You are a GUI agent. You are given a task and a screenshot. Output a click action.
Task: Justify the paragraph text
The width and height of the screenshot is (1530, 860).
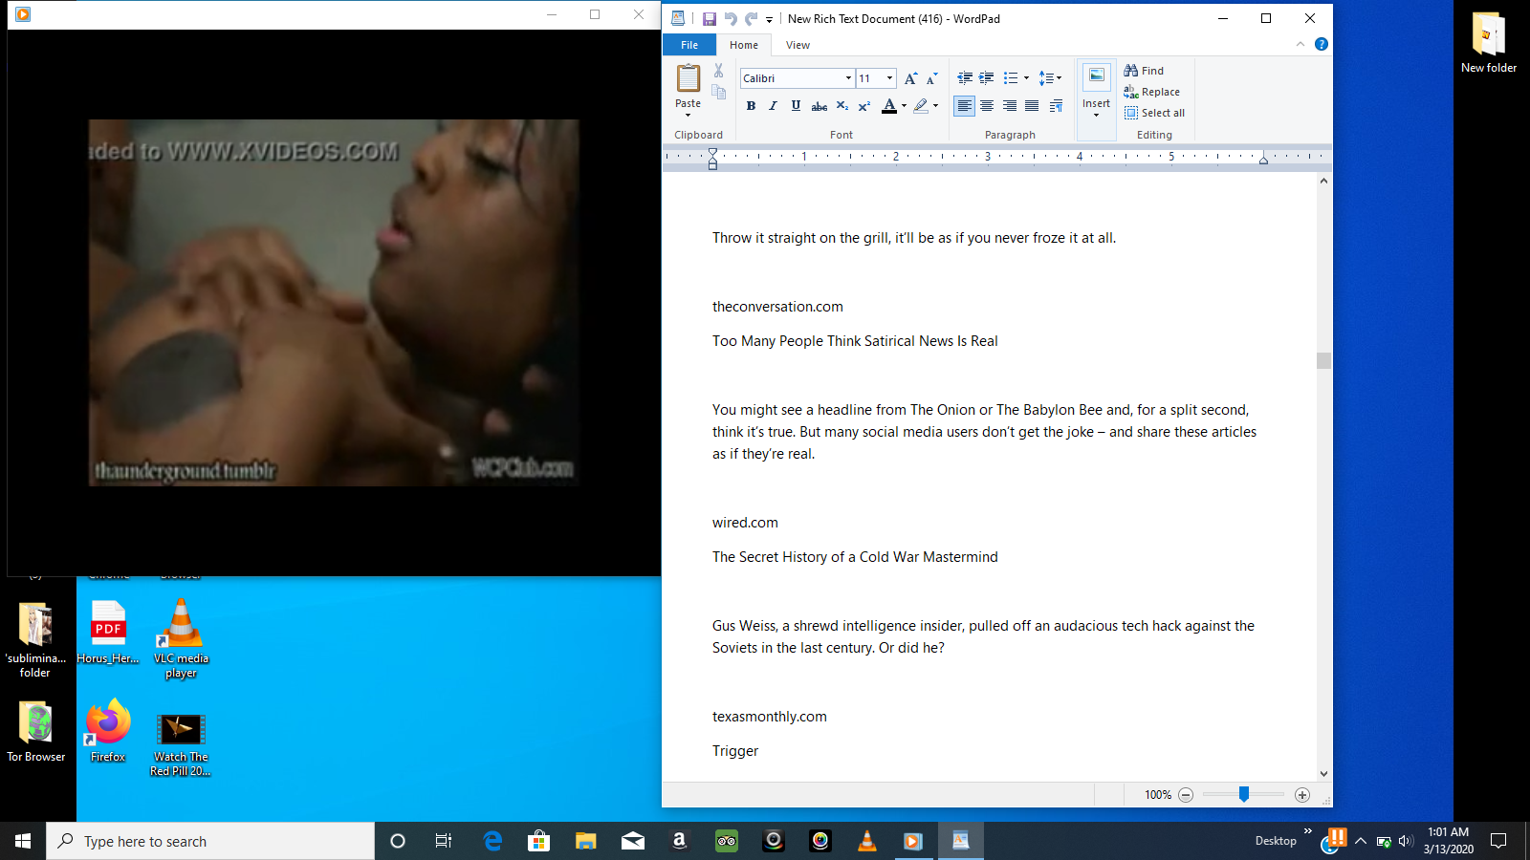1032,106
